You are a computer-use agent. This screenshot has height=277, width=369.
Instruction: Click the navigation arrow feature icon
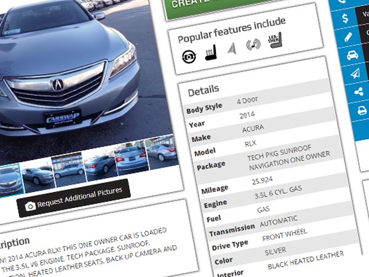click(x=232, y=48)
